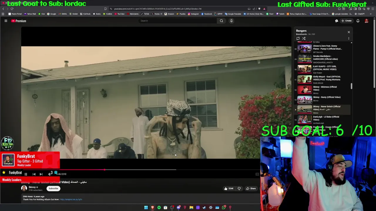Pause the video with the pause button
The image size is (376, 211).
pos(26,174)
